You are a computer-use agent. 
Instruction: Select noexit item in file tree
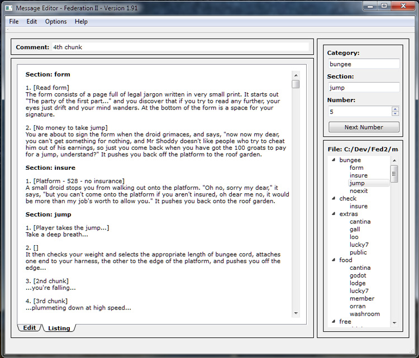click(x=359, y=191)
